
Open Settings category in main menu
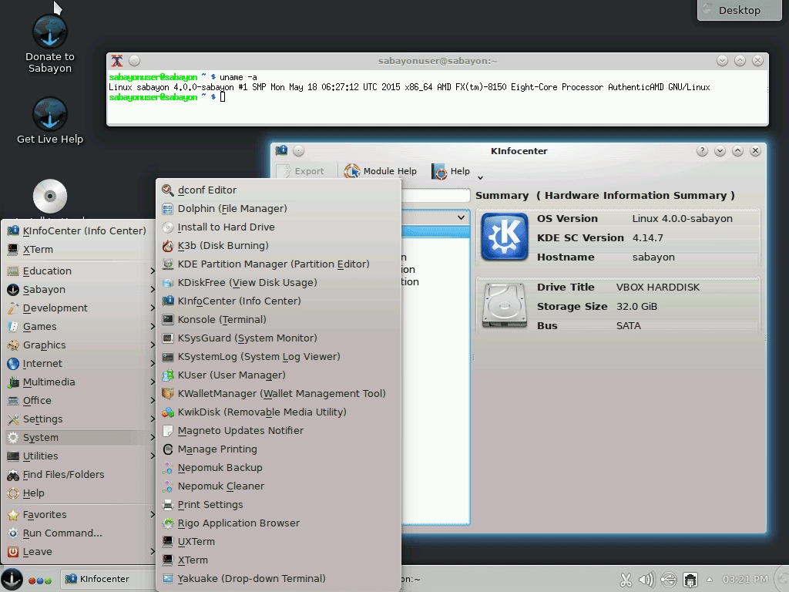[x=80, y=419]
